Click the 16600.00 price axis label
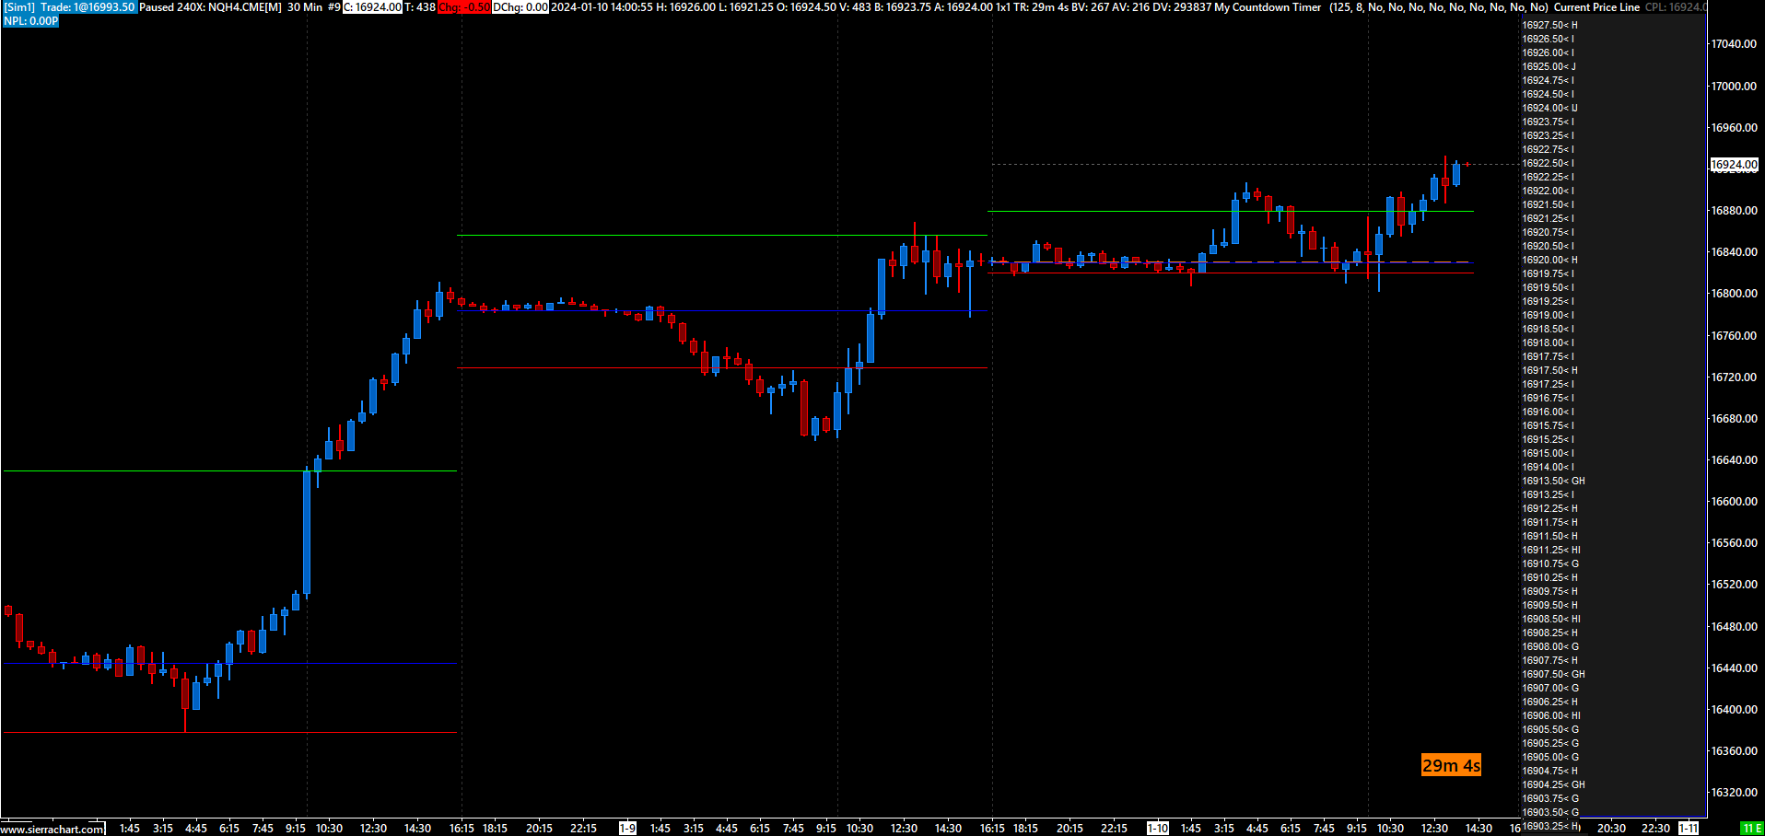Image resolution: width=1765 pixels, height=836 pixels. (1734, 502)
